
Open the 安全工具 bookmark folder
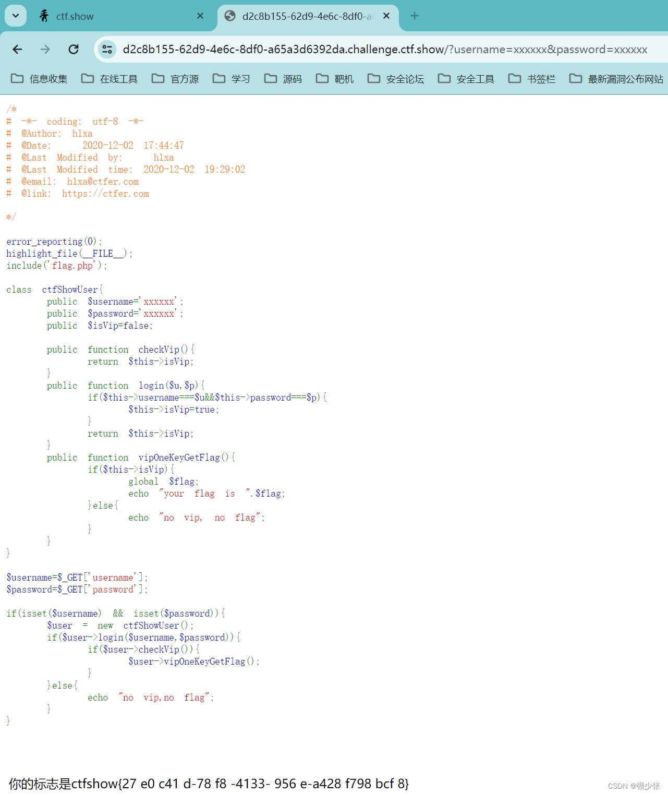coord(466,79)
